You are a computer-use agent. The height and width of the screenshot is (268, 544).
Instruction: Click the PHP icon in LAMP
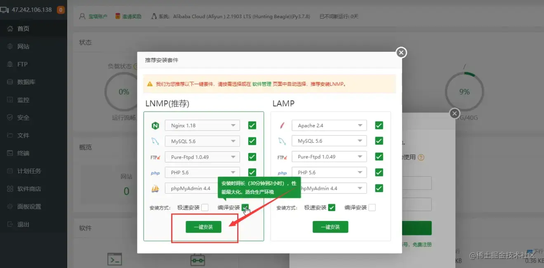pyautogui.click(x=282, y=173)
